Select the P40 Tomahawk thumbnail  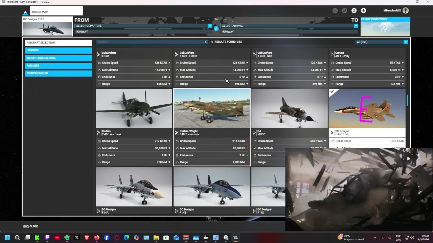click(212, 109)
